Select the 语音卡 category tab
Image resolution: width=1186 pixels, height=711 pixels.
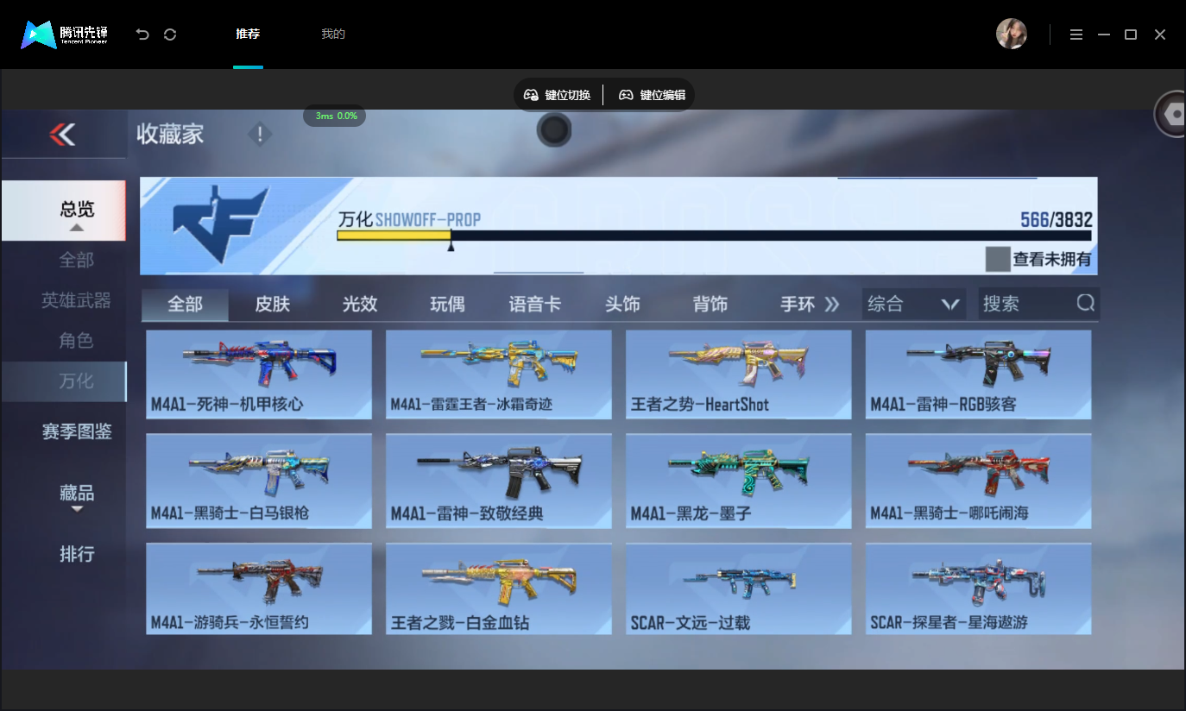(535, 305)
